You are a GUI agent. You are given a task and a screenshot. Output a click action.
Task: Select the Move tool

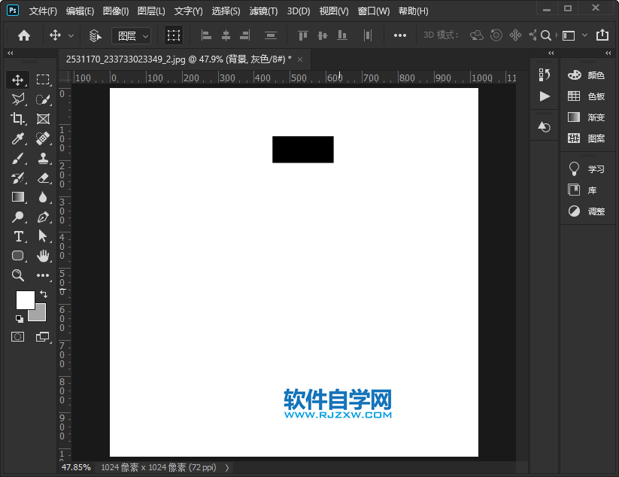[18, 79]
